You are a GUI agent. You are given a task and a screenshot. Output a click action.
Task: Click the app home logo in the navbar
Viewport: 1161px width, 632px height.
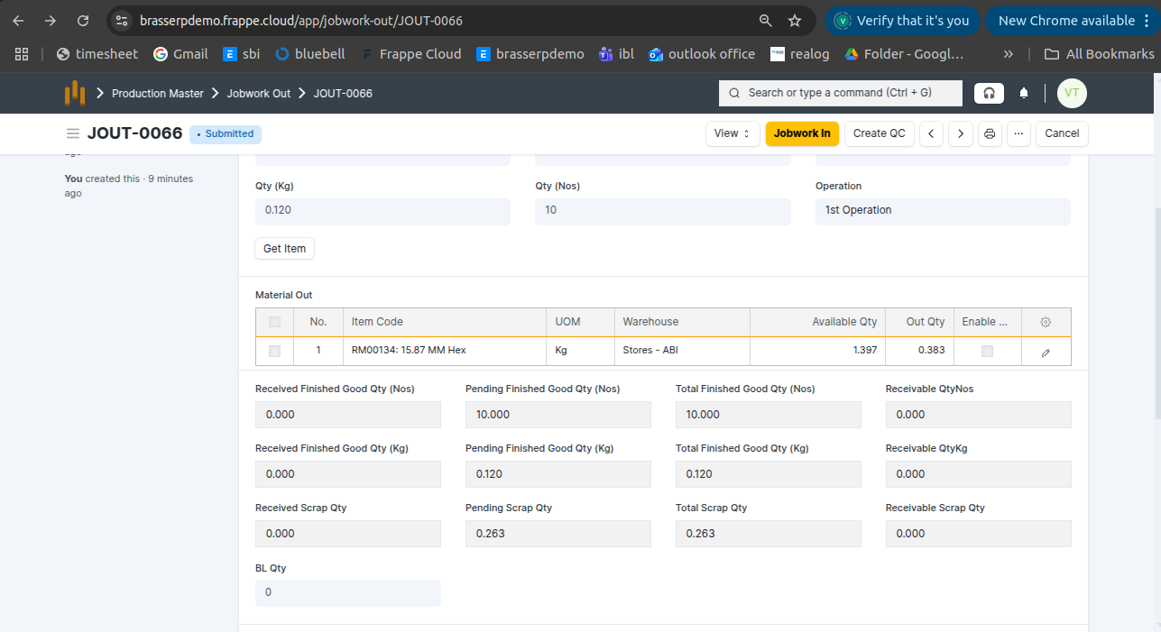click(x=75, y=93)
